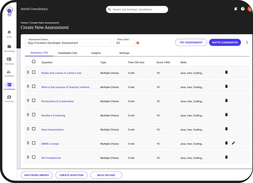Switch to the Insights tab
This screenshot has height=183, width=253.
coord(96,53)
